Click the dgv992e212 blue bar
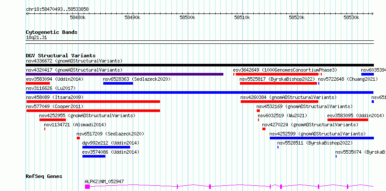The height and width of the screenshot is (191, 386). click(106, 147)
